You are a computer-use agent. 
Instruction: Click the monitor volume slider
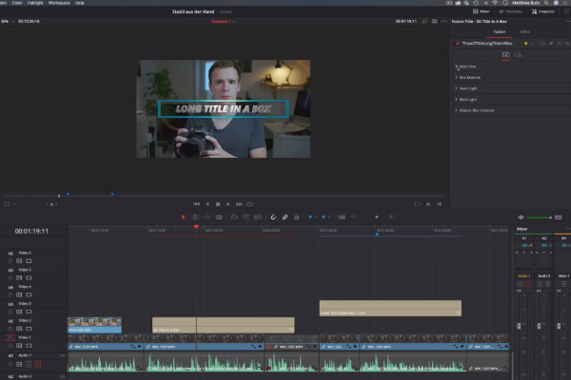click(x=539, y=218)
